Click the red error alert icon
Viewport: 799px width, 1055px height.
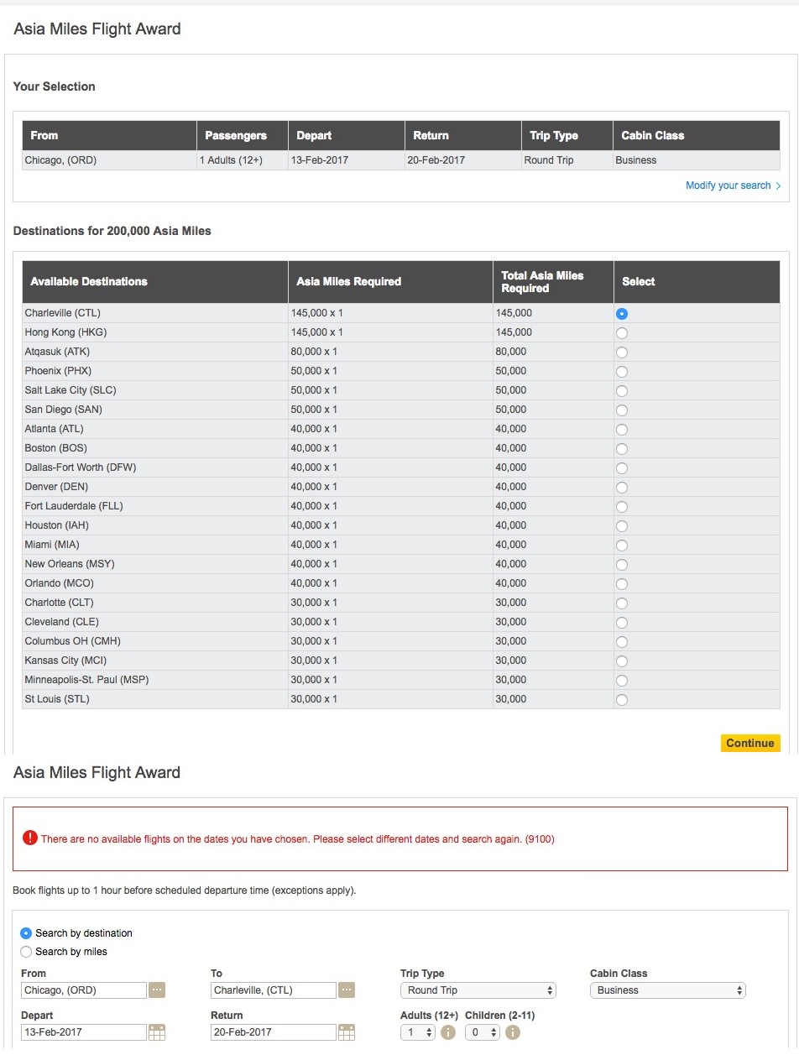pos(30,838)
